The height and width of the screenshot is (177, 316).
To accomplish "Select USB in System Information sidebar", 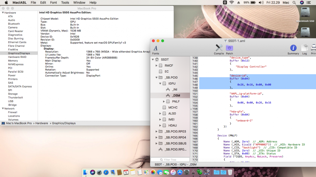I will pyautogui.click(x=10, y=101).
